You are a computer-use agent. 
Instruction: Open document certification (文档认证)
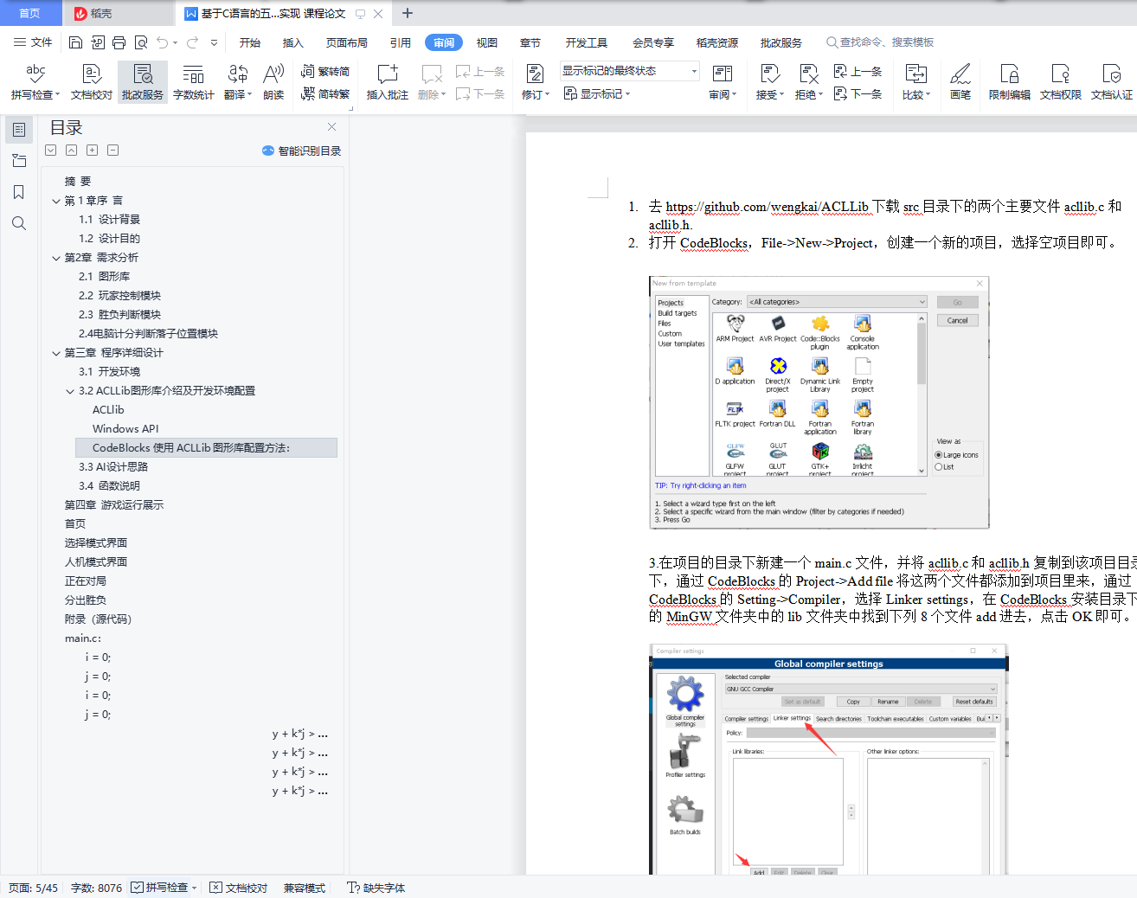click(x=1112, y=82)
